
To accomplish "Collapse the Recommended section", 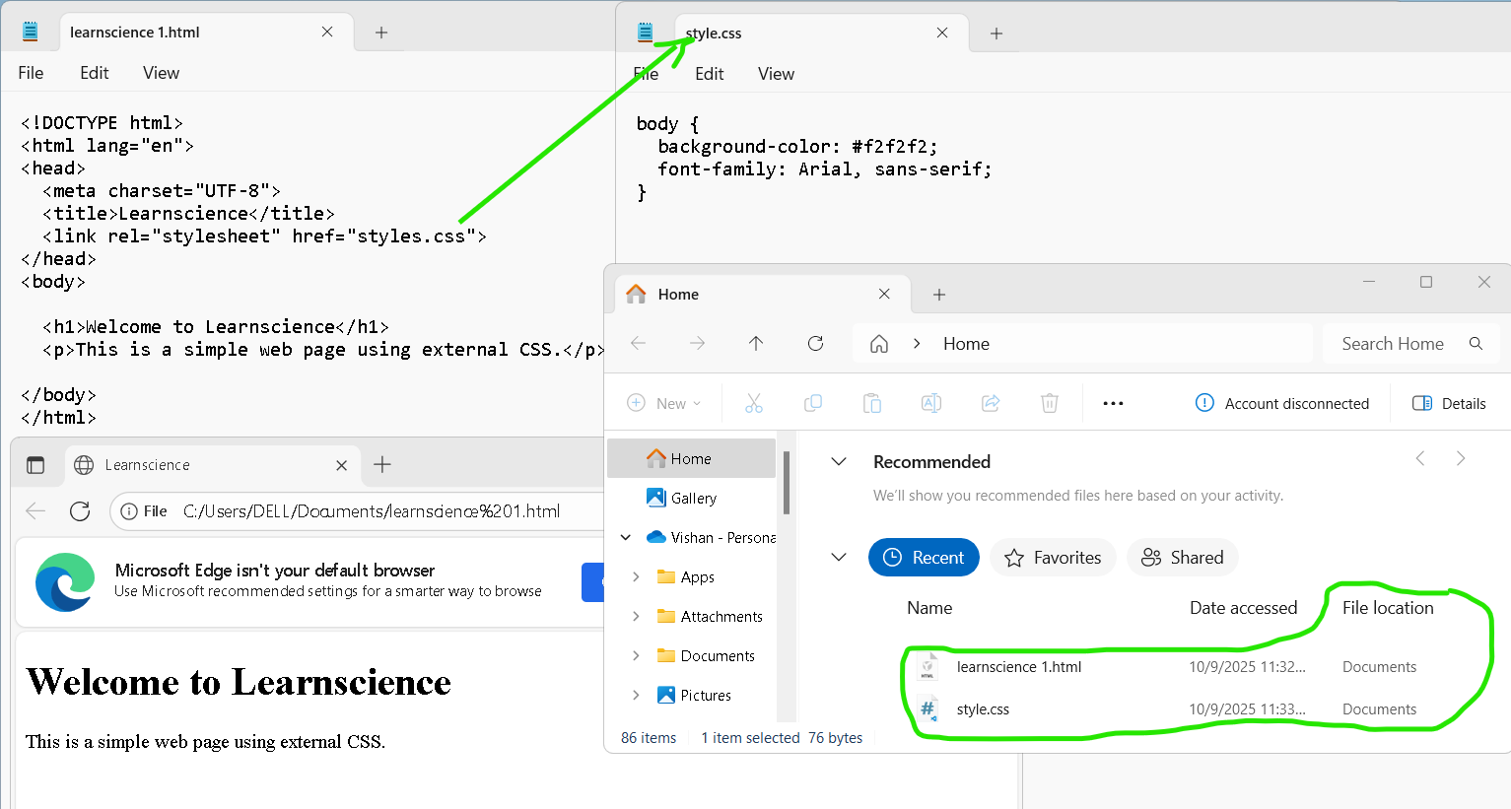I will pyautogui.click(x=839, y=462).
